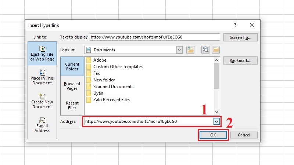This screenshot has width=294, height=165.
Task: Expand the Address dropdown arrow
Action: [216, 121]
